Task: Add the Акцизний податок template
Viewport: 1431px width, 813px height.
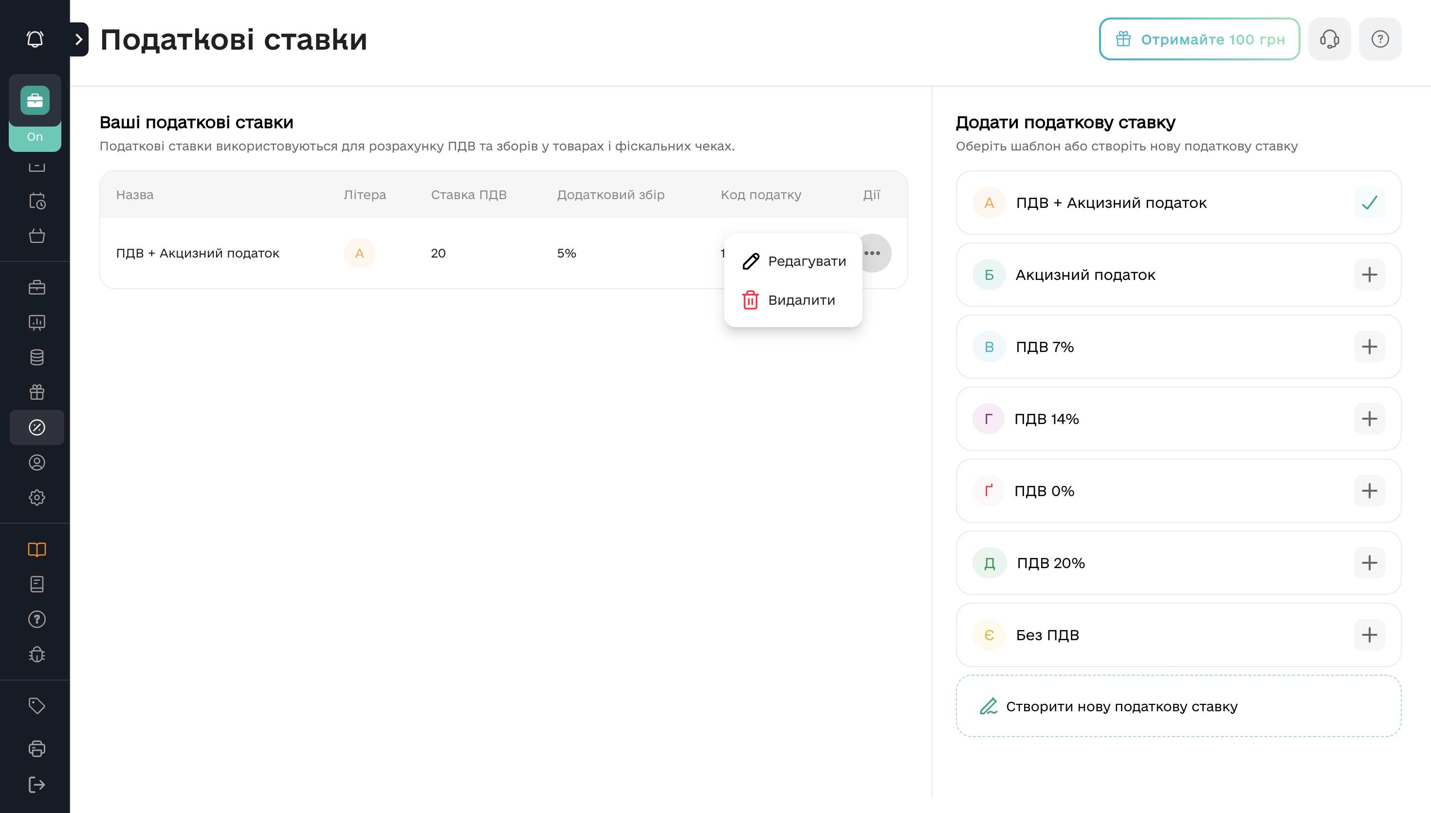Action: coord(1370,275)
